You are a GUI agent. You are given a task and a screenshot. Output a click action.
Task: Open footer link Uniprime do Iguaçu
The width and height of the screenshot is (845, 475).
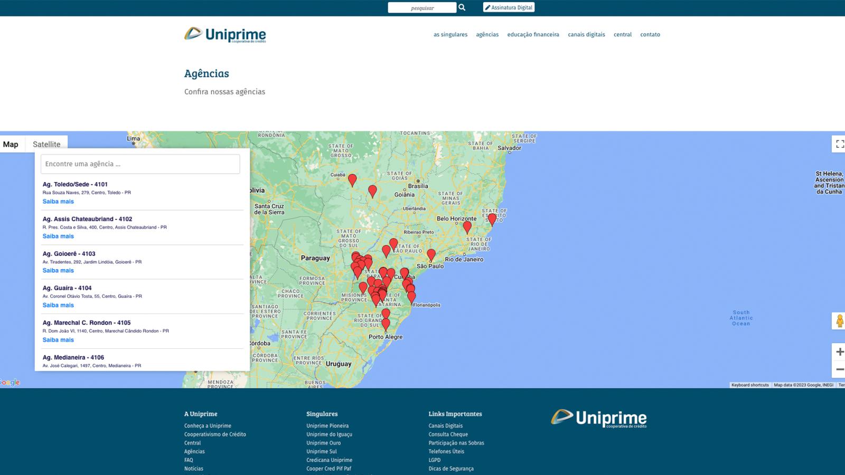click(329, 434)
